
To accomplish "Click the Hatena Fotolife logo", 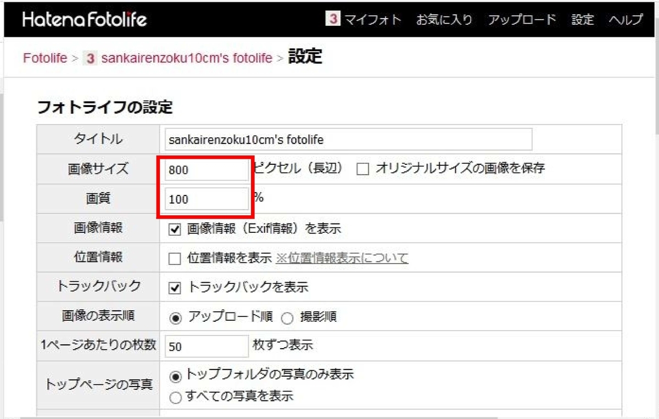I will (x=85, y=20).
